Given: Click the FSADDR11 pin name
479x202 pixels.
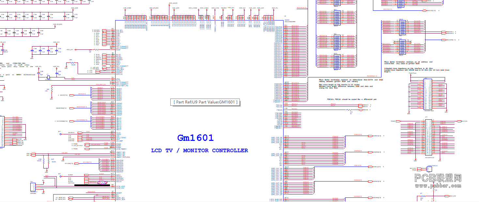Looking at the screenshot, I should [x=278, y=102].
